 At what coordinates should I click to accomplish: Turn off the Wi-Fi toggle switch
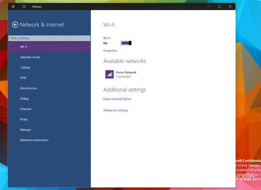[x=126, y=43]
